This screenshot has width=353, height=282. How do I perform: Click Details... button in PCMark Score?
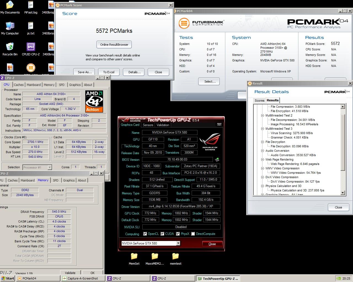click(x=134, y=72)
